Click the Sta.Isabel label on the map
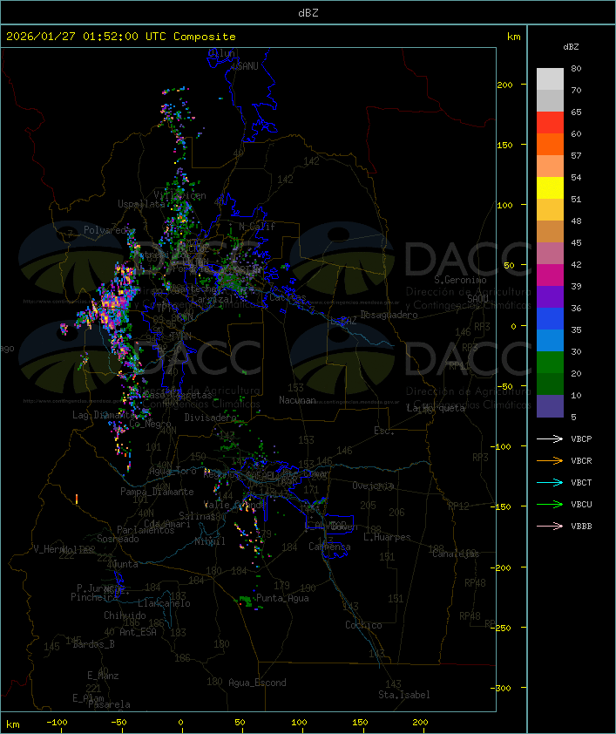616x734 pixels. (403, 695)
